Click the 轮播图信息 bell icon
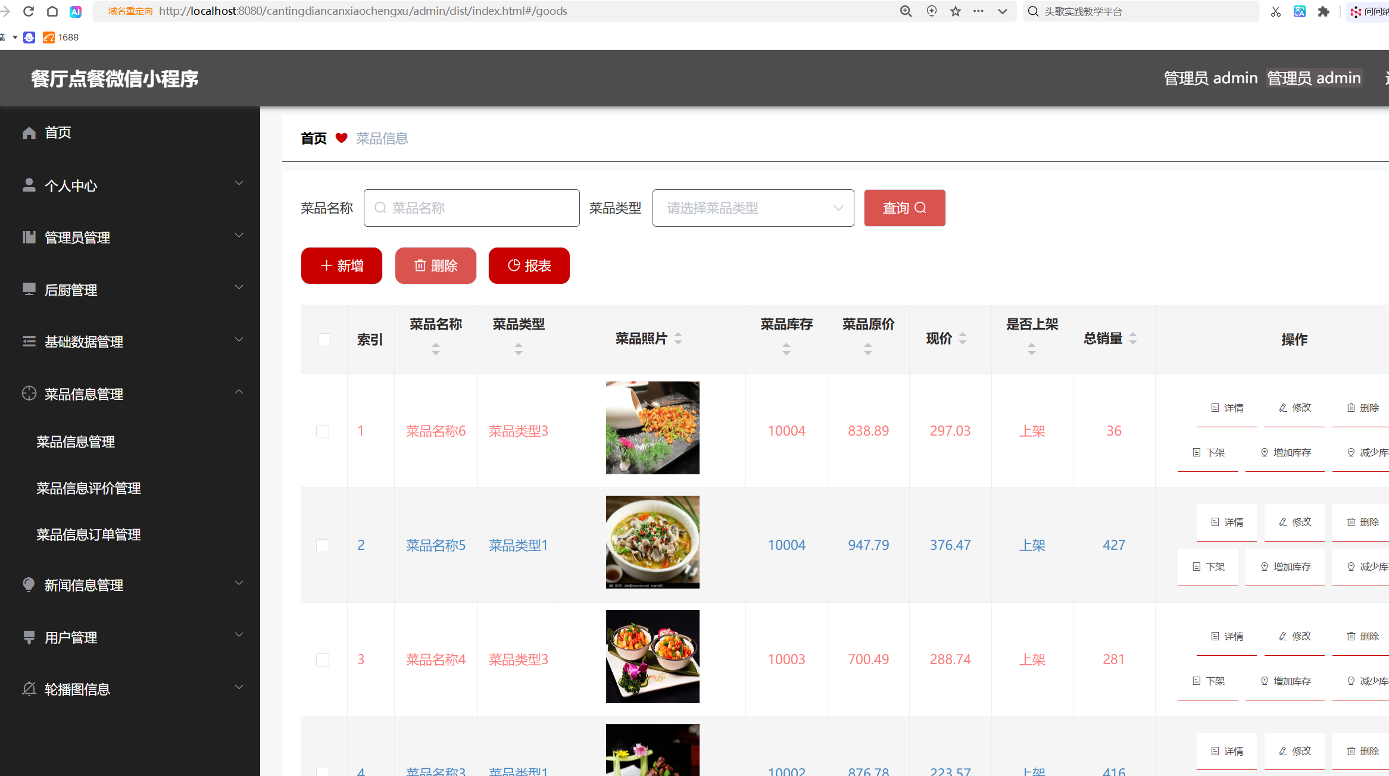Screen dimensions: 1389x776 point(29,689)
